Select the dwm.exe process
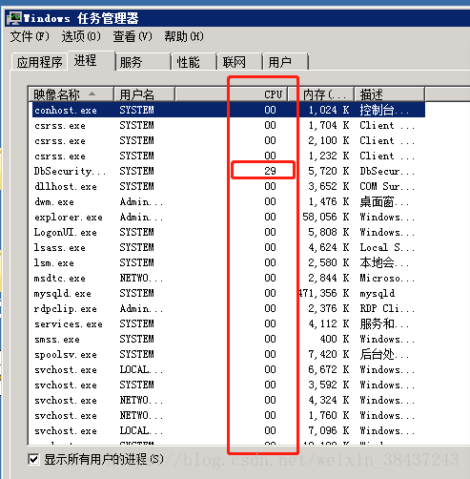The width and height of the screenshot is (470, 479). pyautogui.click(x=229, y=201)
